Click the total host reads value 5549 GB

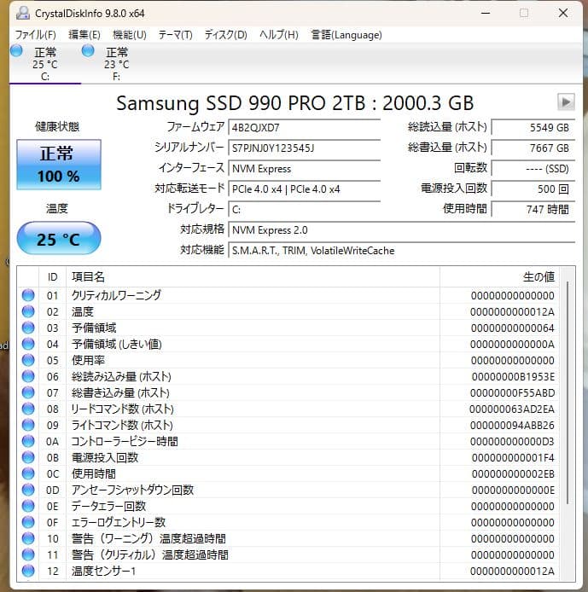point(533,128)
